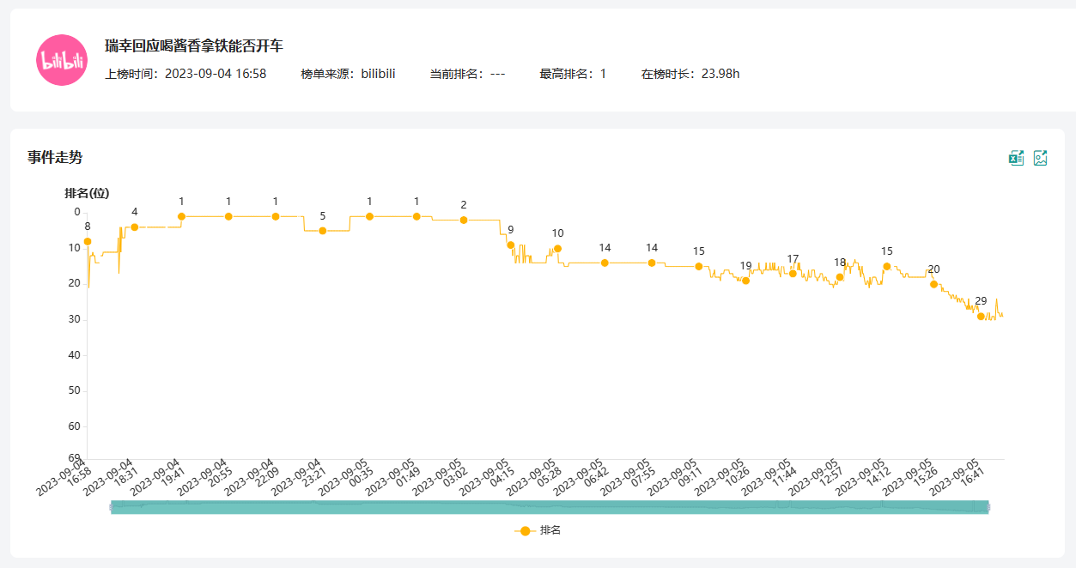Click the right handle of zoom slider

pyautogui.click(x=988, y=507)
